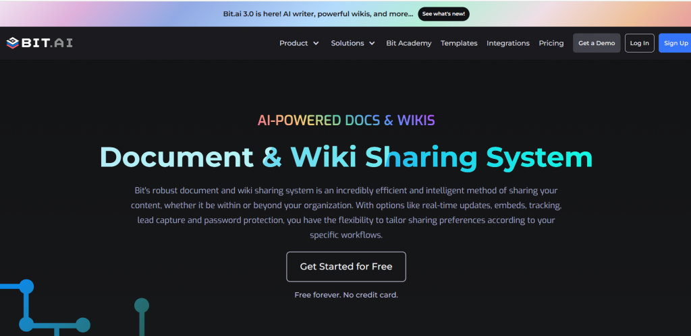View the Pricing page
The image size is (691, 336).
(x=551, y=43)
